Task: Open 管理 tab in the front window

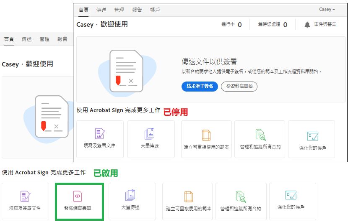Action: (x=119, y=10)
